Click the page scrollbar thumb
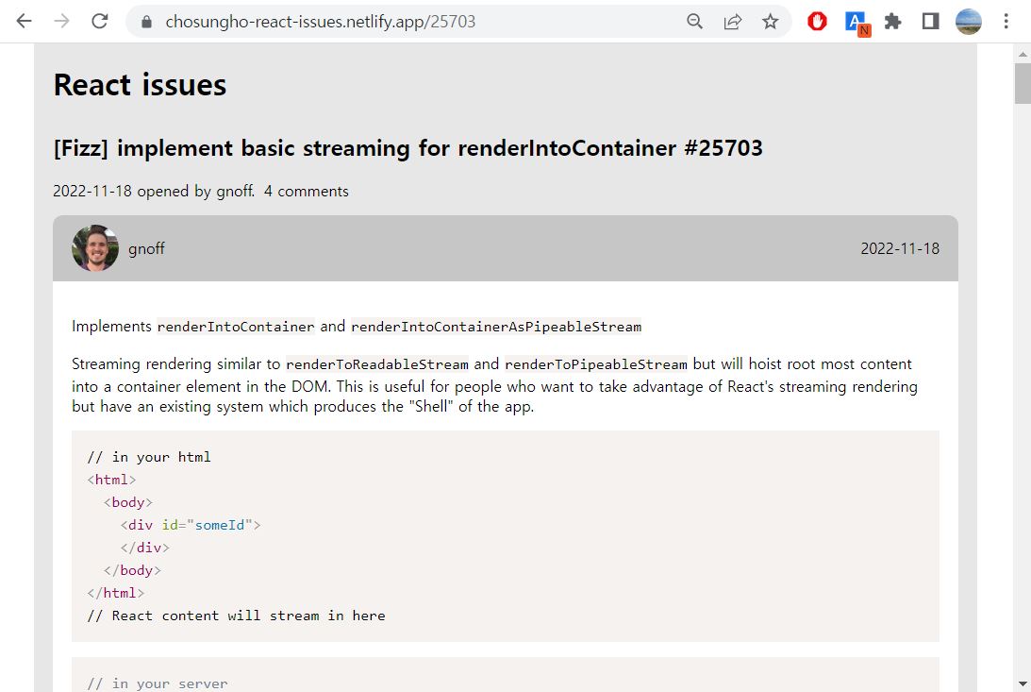 tap(1023, 83)
